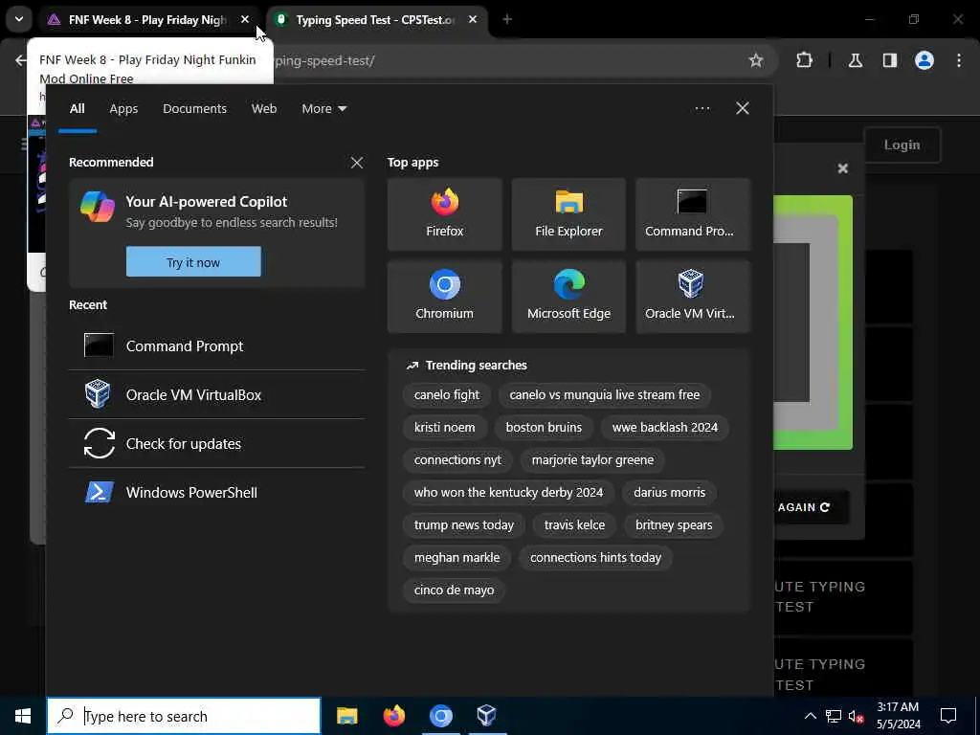Open the Chrome Labs flask icon
This screenshot has height=735, width=980.
(855, 60)
